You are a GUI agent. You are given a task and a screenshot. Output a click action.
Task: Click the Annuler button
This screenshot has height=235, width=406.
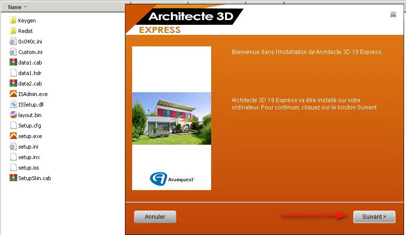tap(155, 217)
